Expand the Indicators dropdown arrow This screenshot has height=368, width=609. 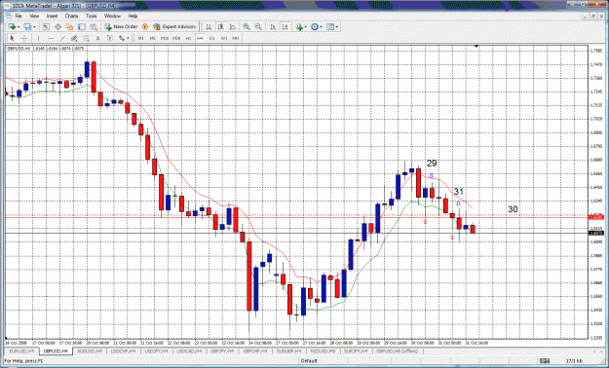coord(306,27)
